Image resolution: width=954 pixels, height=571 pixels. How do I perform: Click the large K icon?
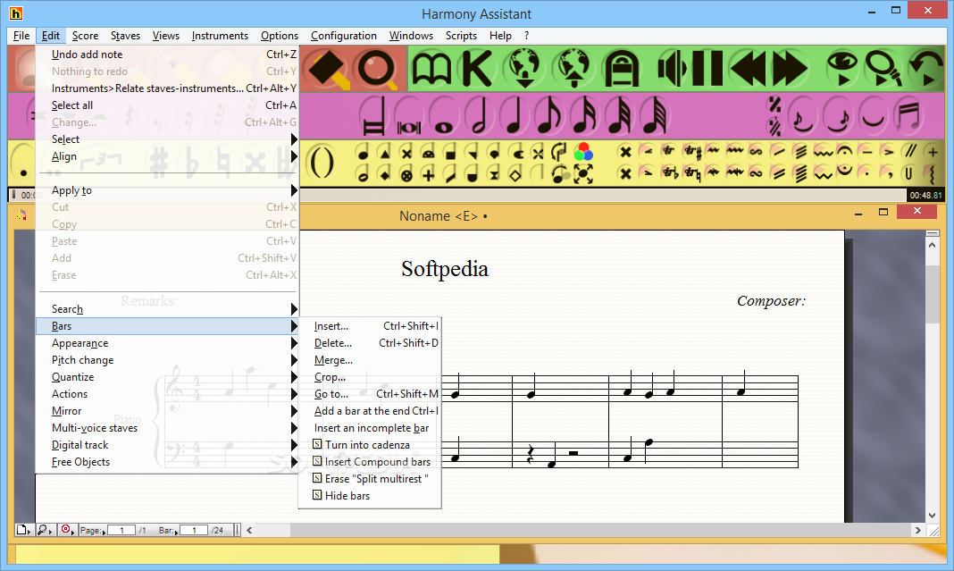[477, 69]
